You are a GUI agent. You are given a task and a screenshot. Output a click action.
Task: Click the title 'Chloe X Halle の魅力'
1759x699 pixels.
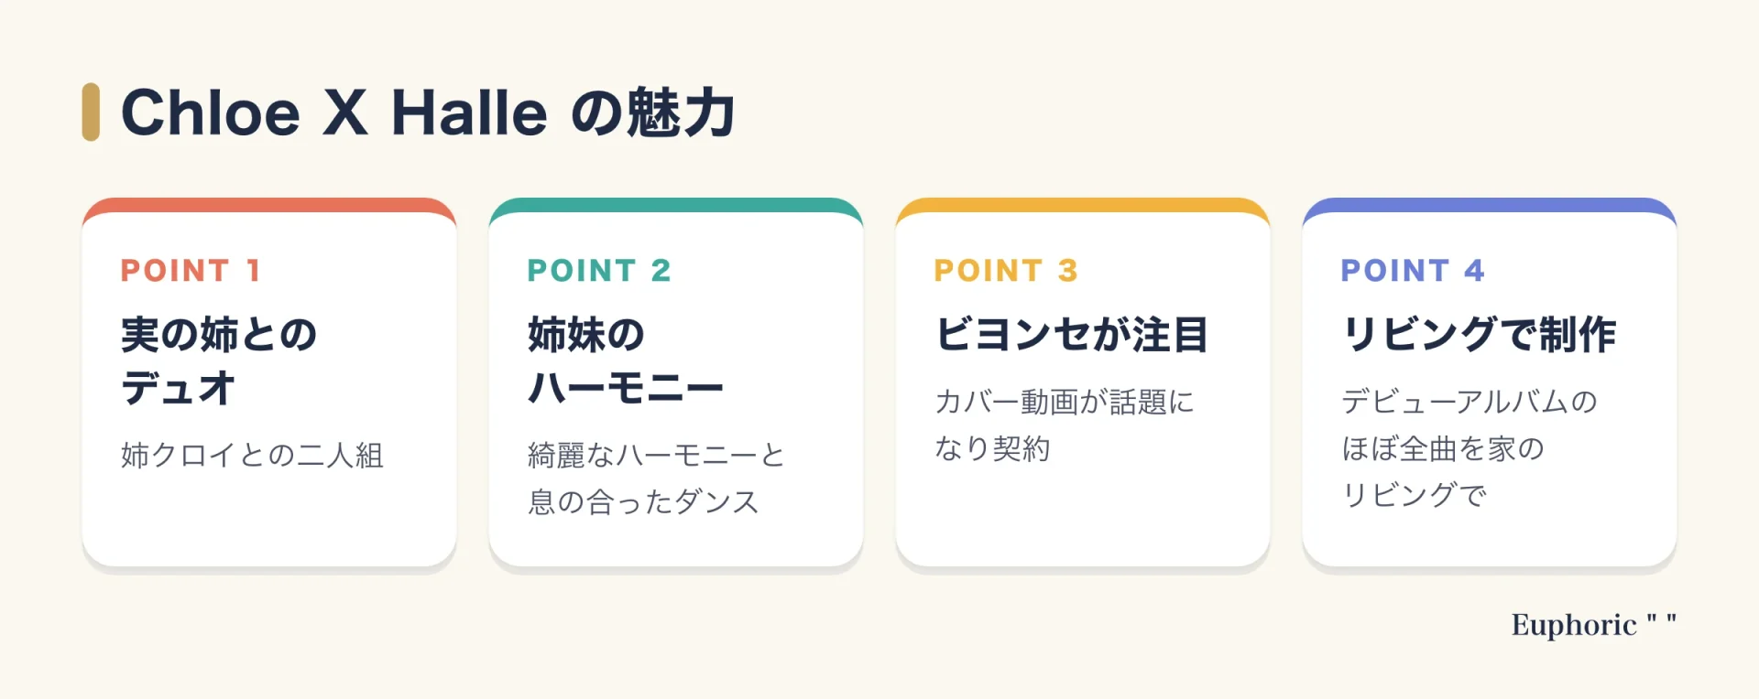pos(428,113)
